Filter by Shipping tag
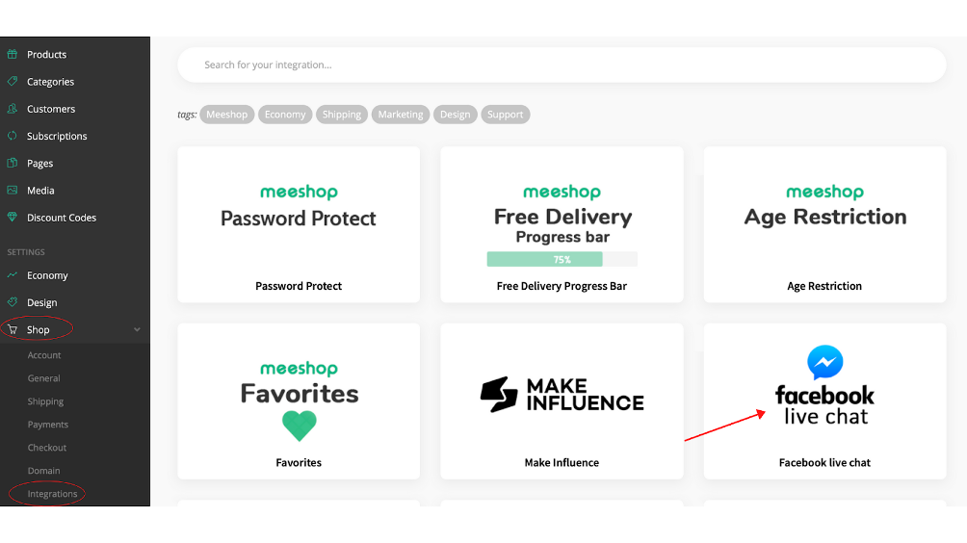The width and height of the screenshot is (967, 543). pyautogui.click(x=342, y=115)
